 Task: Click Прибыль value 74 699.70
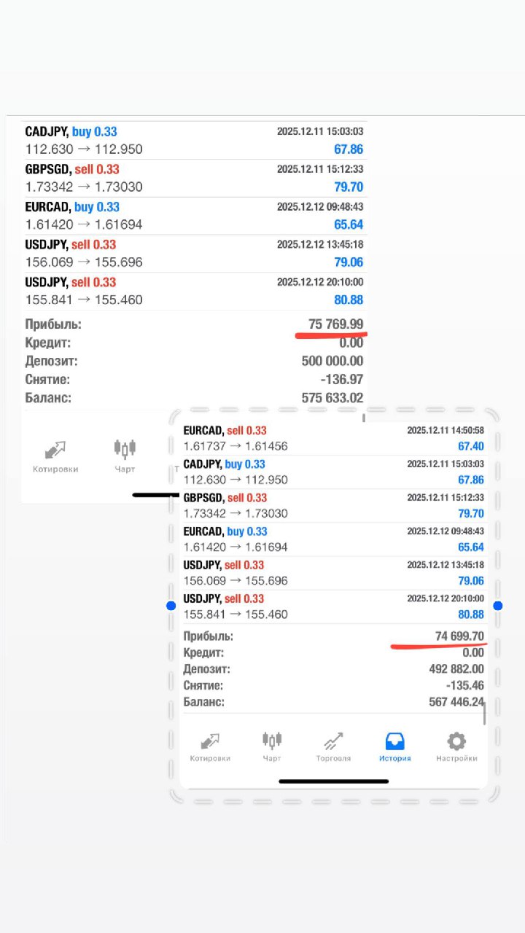coord(459,636)
